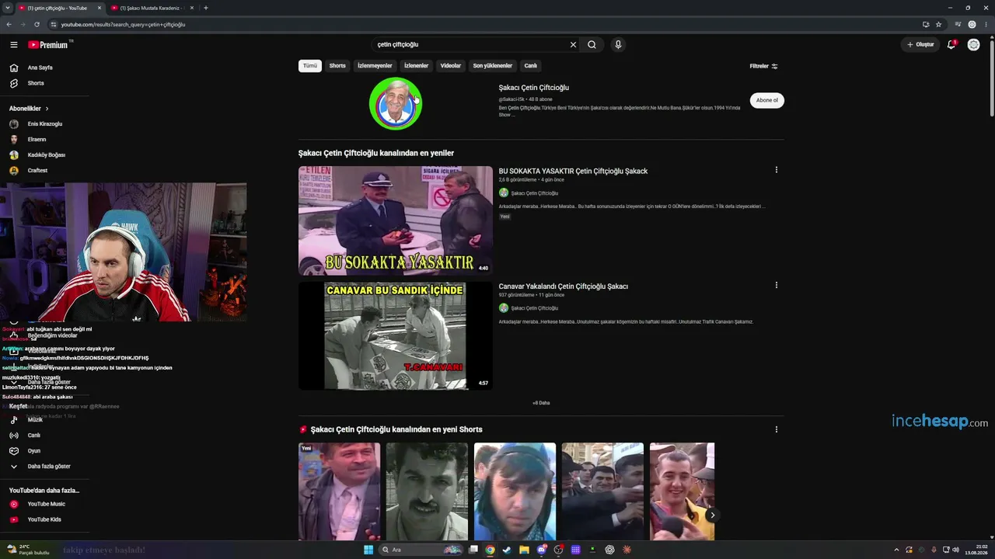The width and height of the screenshot is (995, 559).
Task: Subscribe with the Abone ol button
Action: (x=767, y=100)
